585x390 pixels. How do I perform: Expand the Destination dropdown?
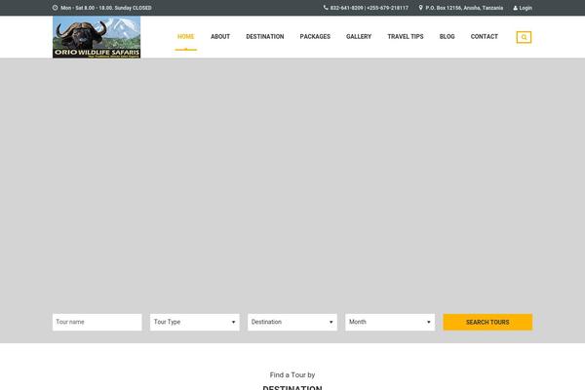[292, 322]
